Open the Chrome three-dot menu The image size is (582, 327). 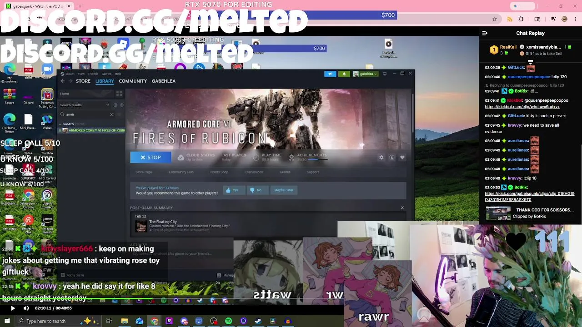click(x=575, y=19)
